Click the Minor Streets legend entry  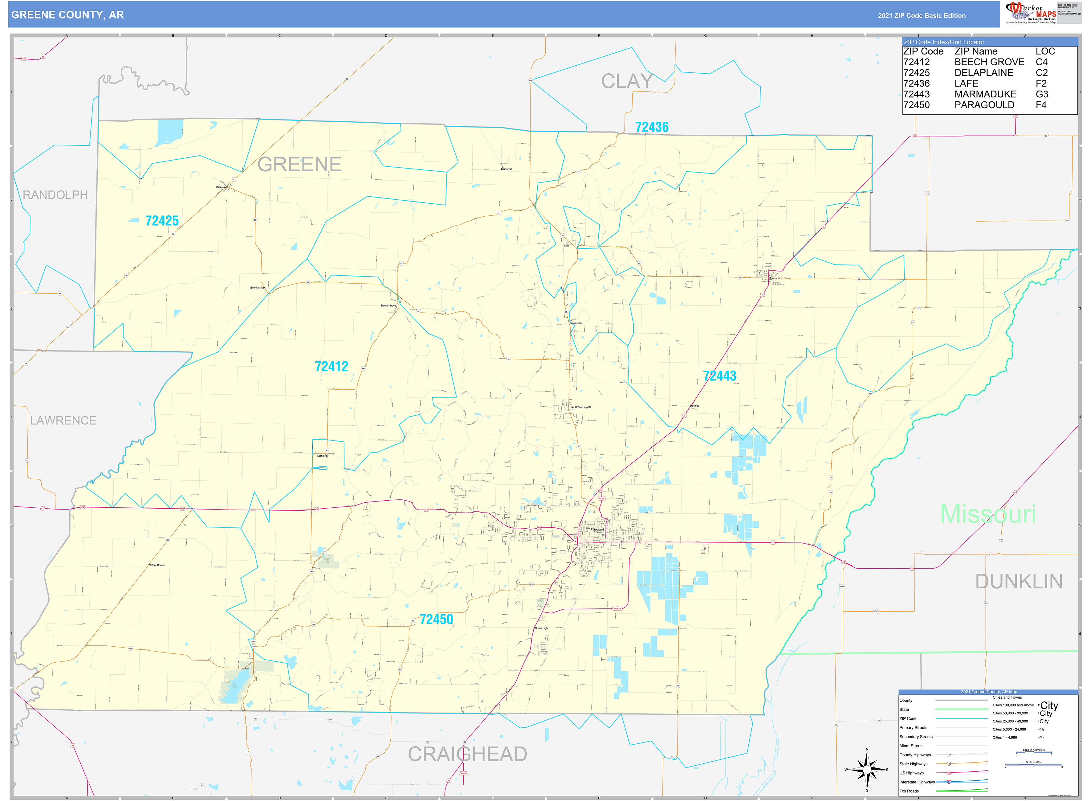tap(911, 746)
